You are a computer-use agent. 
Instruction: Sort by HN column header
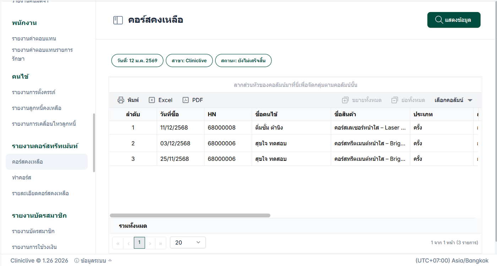pyautogui.click(x=228, y=114)
